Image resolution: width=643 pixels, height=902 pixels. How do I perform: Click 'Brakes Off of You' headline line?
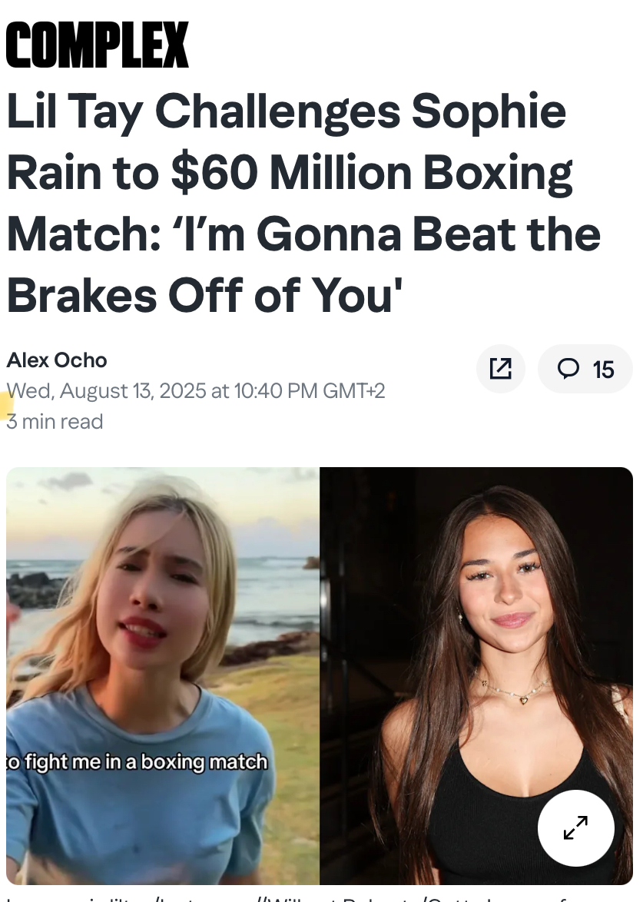(204, 296)
